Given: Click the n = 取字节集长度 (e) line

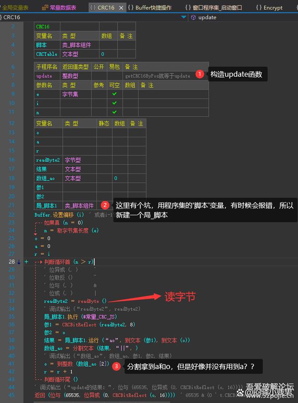Looking at the screenshot, I should [x=71, y=230].
